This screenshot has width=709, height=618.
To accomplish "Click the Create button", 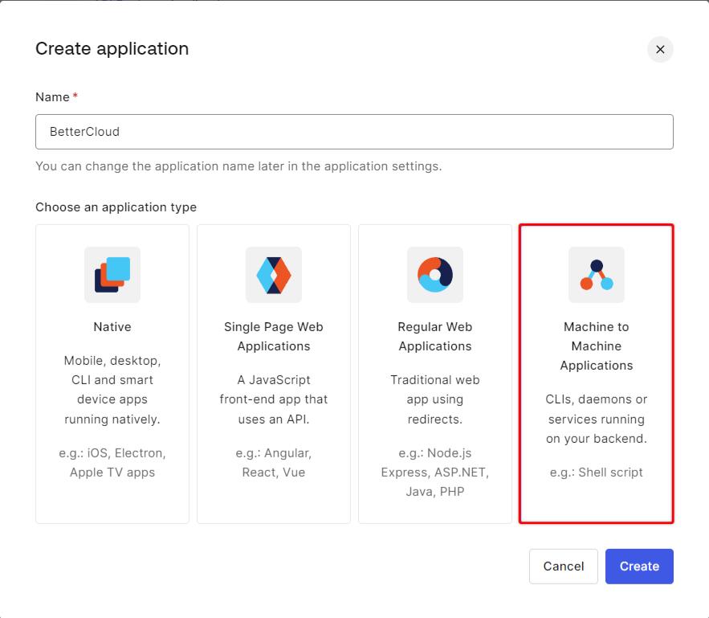I will pos(639,566).
